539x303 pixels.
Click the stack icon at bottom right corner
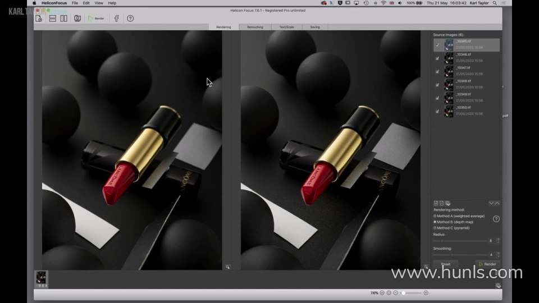coord(498,286)
